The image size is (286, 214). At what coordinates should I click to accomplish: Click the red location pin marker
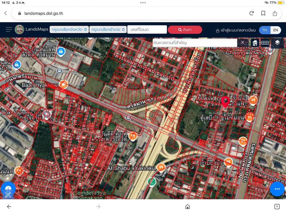tap(225, 101)
